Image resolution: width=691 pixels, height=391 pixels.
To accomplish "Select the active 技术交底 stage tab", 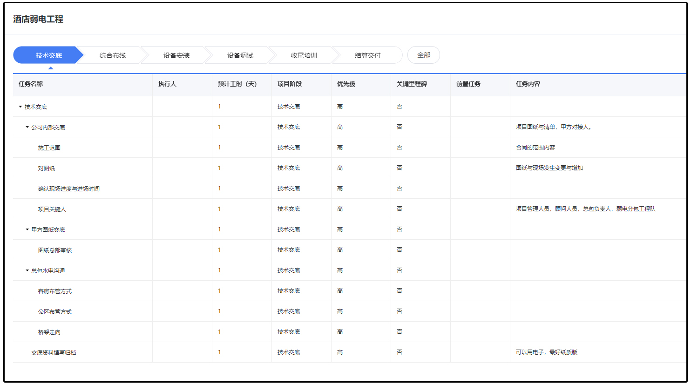I will (48, 55).
